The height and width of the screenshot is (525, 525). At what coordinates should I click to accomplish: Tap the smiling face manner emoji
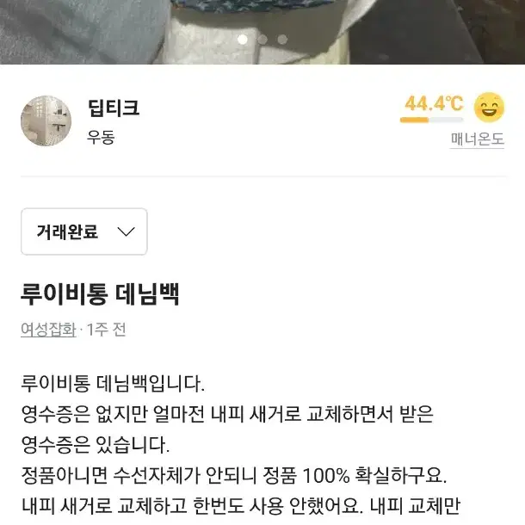489,108
